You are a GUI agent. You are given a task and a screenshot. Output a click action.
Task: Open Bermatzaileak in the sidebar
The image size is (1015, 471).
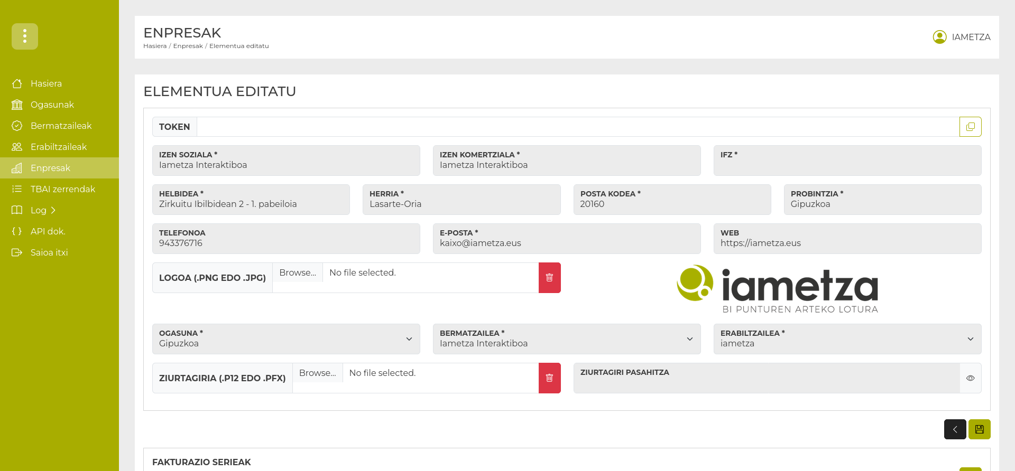coord(61,126)
